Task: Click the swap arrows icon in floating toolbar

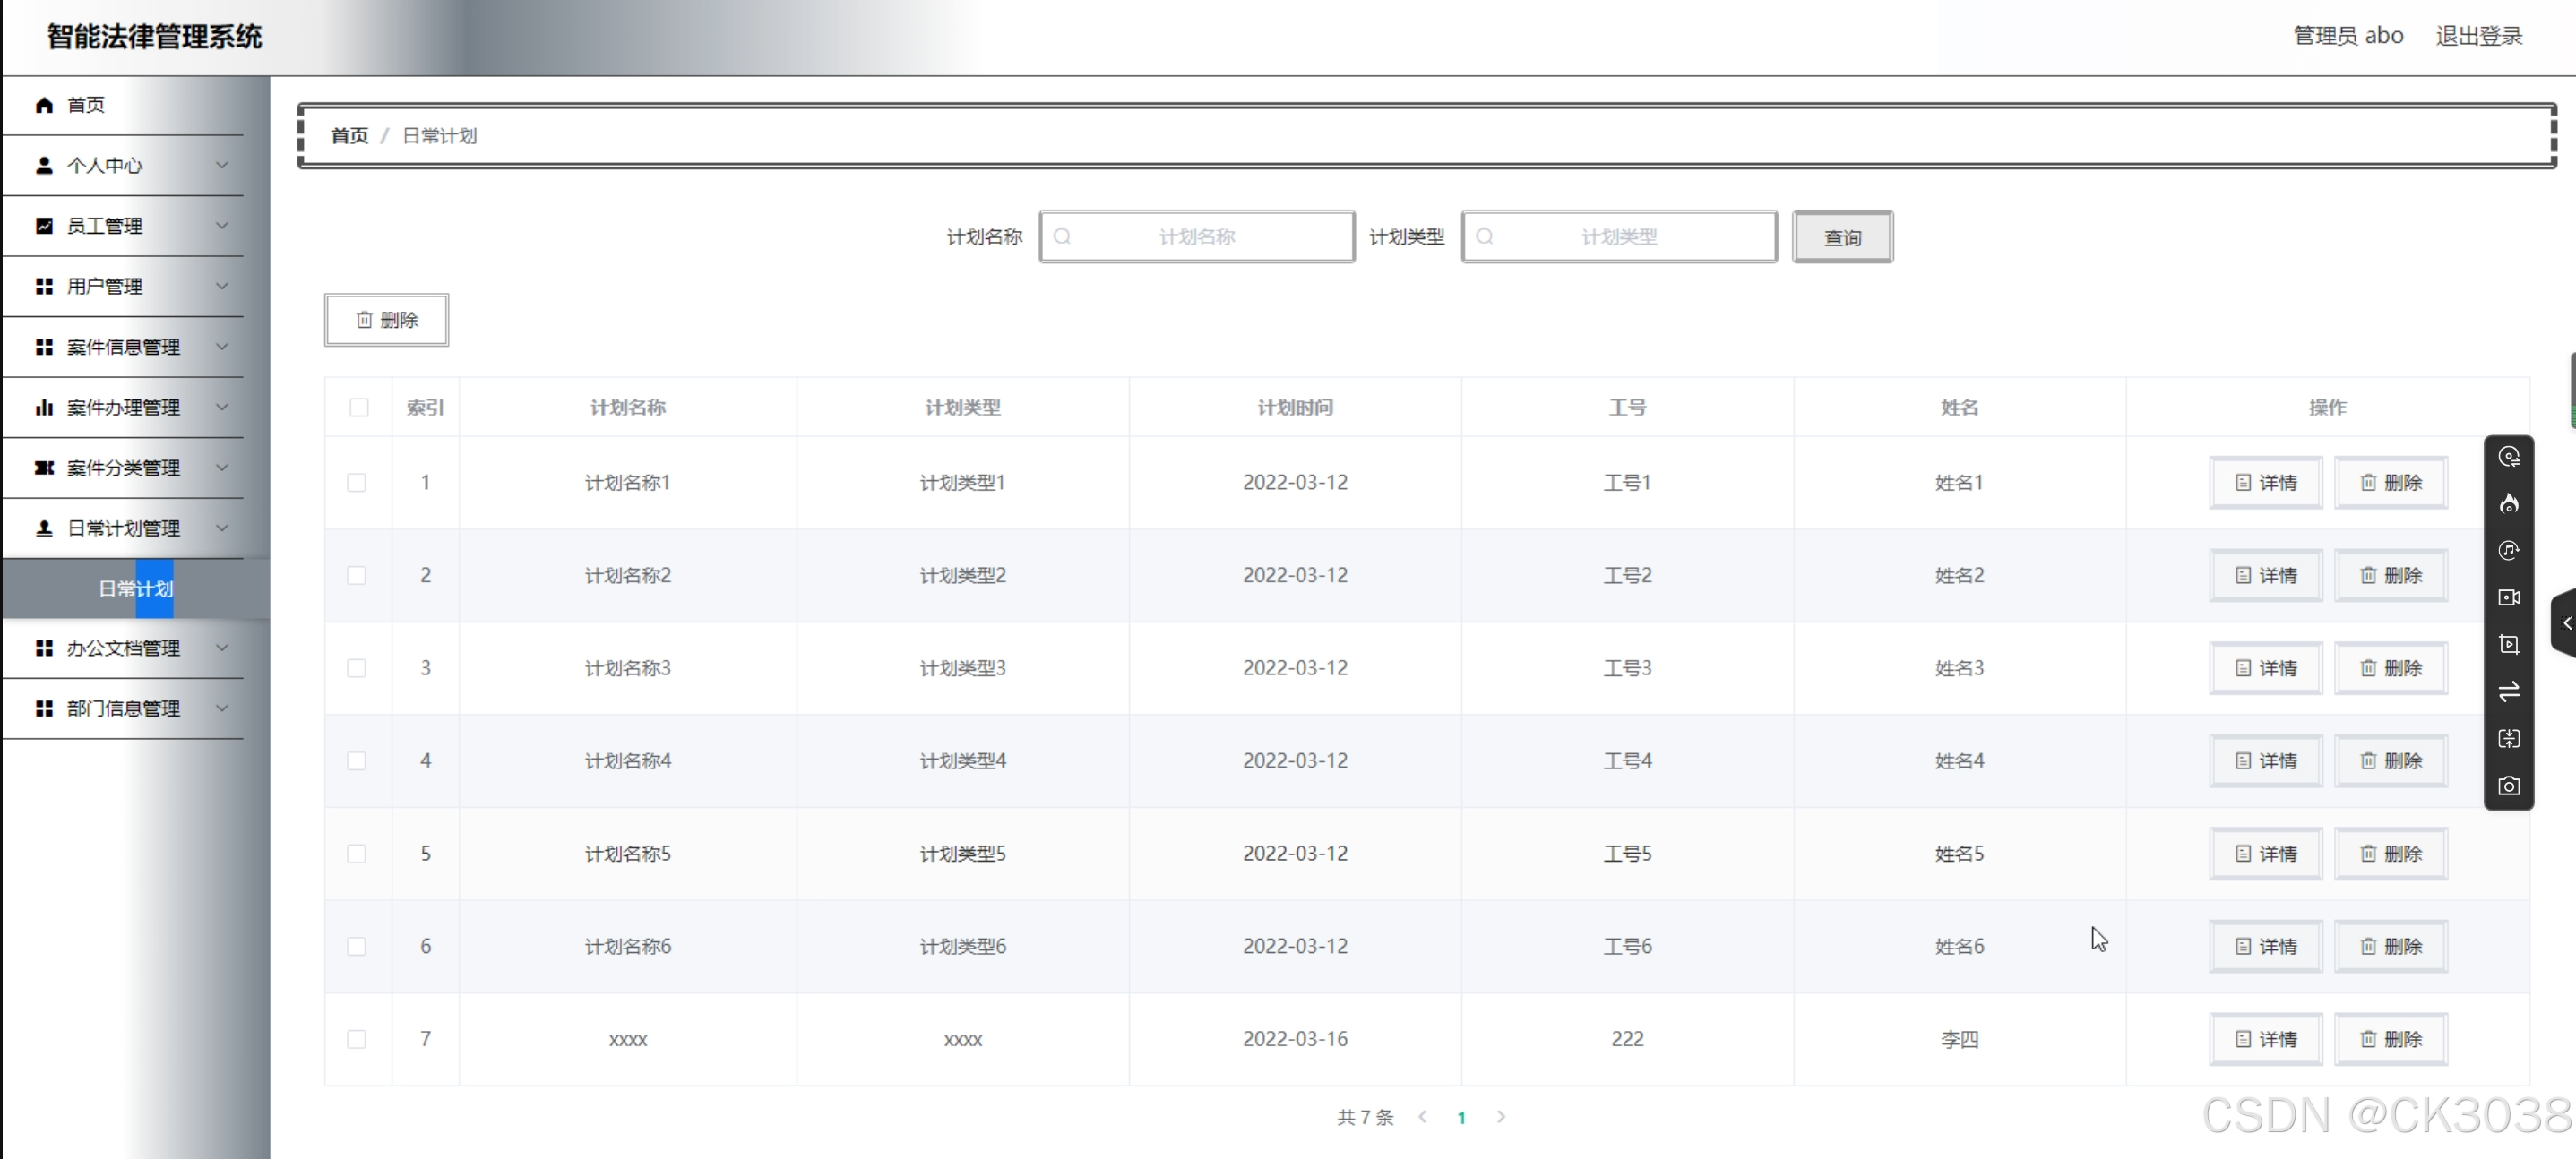Action: [2508, 692]
